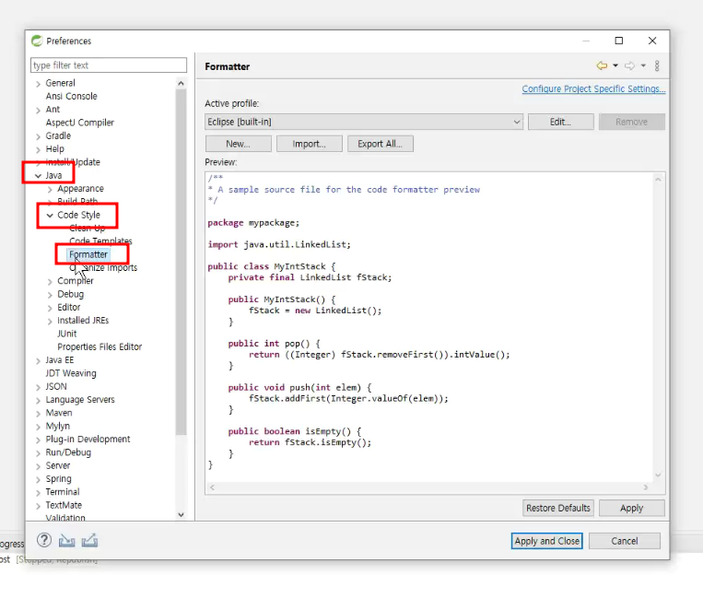This screenshot has height=610, width=703.
Task: Close the Preferences dialog
Action: coord(652,41)
